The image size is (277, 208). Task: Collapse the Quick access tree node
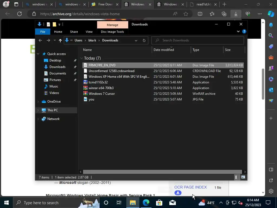coord(38,54)
